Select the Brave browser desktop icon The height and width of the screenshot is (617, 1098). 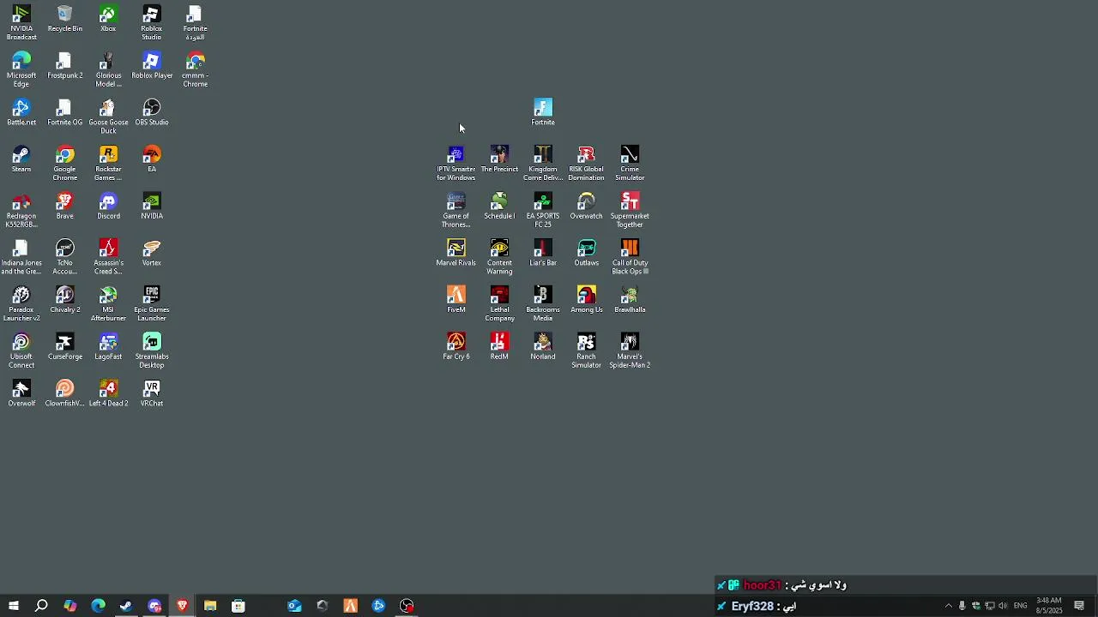click(65, 206)
